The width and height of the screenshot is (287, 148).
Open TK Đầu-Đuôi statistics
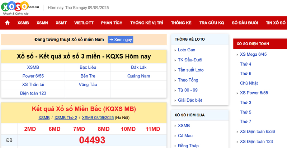190,60
